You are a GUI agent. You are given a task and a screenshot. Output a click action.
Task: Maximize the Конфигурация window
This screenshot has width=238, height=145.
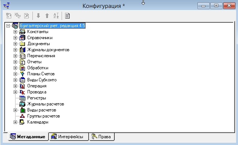coord(216,6)
